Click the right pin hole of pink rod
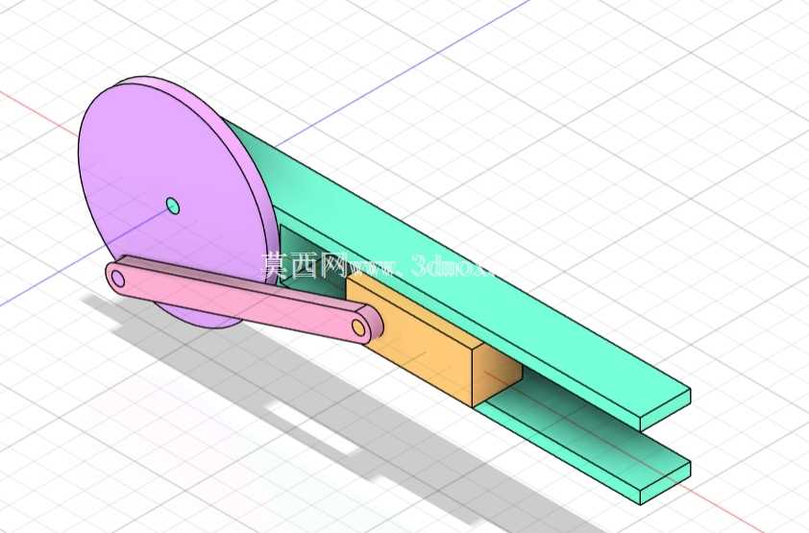This screenshot has height=533, width=809. 358,327
